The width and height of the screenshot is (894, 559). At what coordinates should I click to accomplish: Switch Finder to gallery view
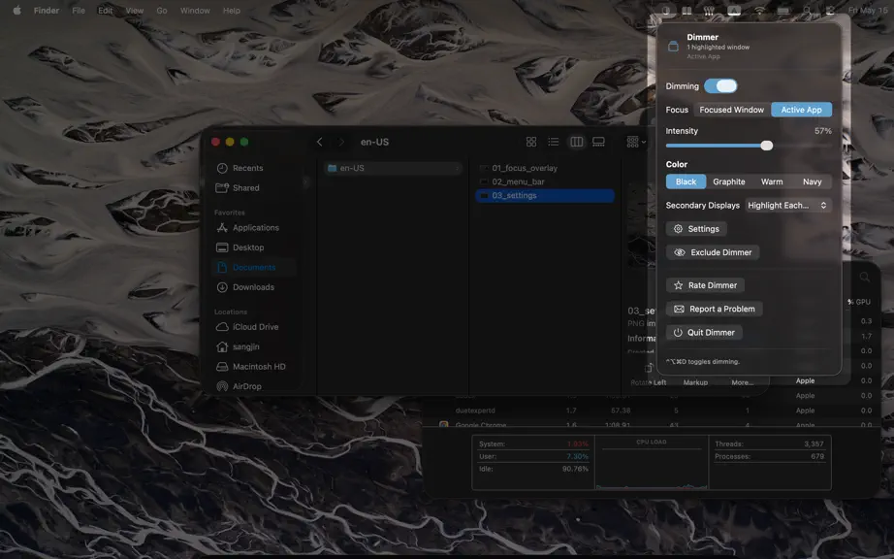tap(598, 142)
